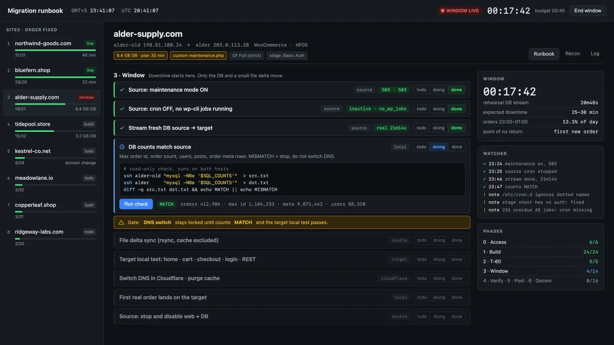Open phase 1 · Build in Phases panel

coord(540,252)
